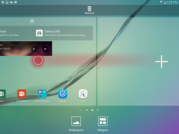Tap the briefing lines page indicator
The width and height of the screenshot is (179, 134).
(81, 110)
